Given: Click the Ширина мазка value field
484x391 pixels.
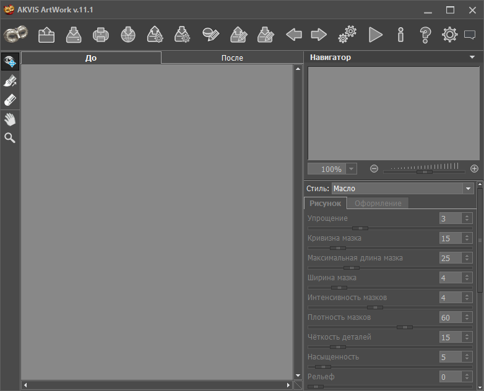Looking at the screenshot, I should tap(451, 278).
